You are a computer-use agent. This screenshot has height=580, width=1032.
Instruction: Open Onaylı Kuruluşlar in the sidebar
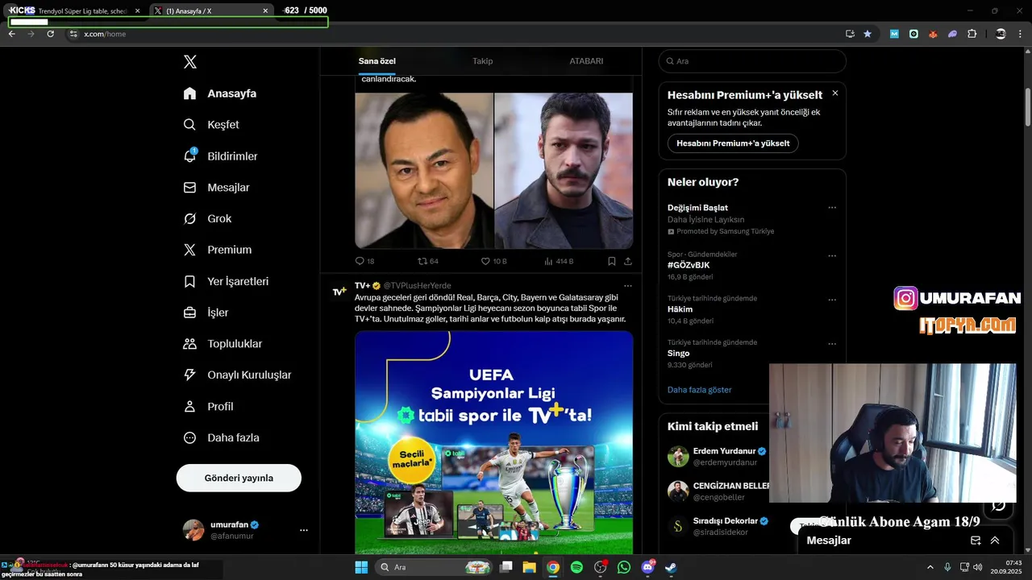[x=237, y=375]
